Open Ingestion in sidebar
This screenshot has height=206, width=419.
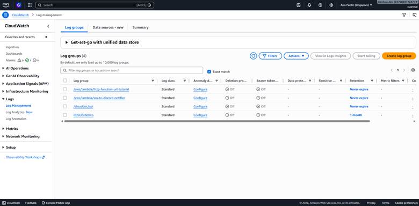point(12,47)
